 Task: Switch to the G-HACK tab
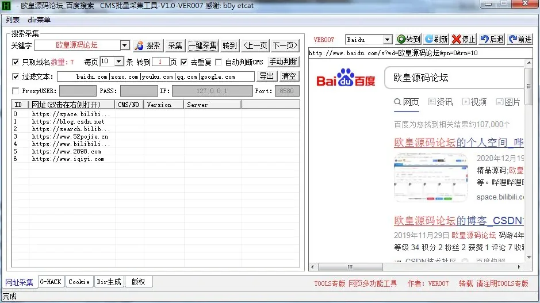pos(51,282)
